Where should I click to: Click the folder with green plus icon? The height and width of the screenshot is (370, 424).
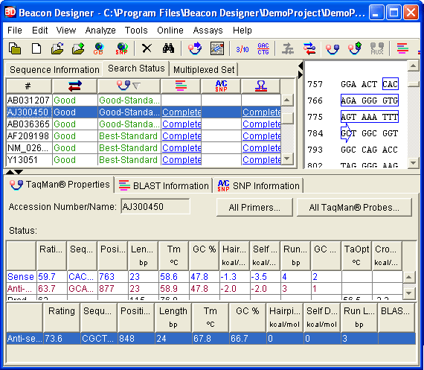point(78,48)
